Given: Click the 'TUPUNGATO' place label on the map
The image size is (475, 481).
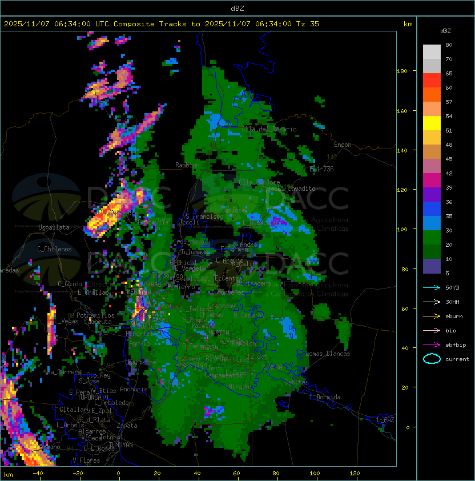Looking at the screenshot, I should click(93, 397).
